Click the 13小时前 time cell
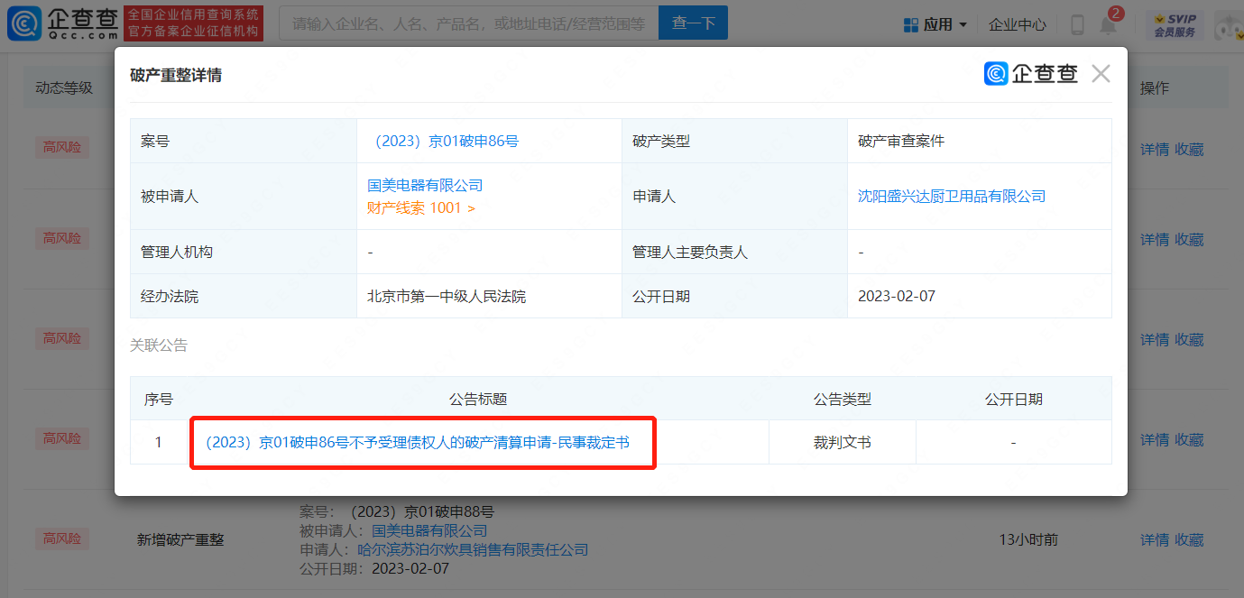Viewport: 1244px width, 598px height. (1028, 539)
